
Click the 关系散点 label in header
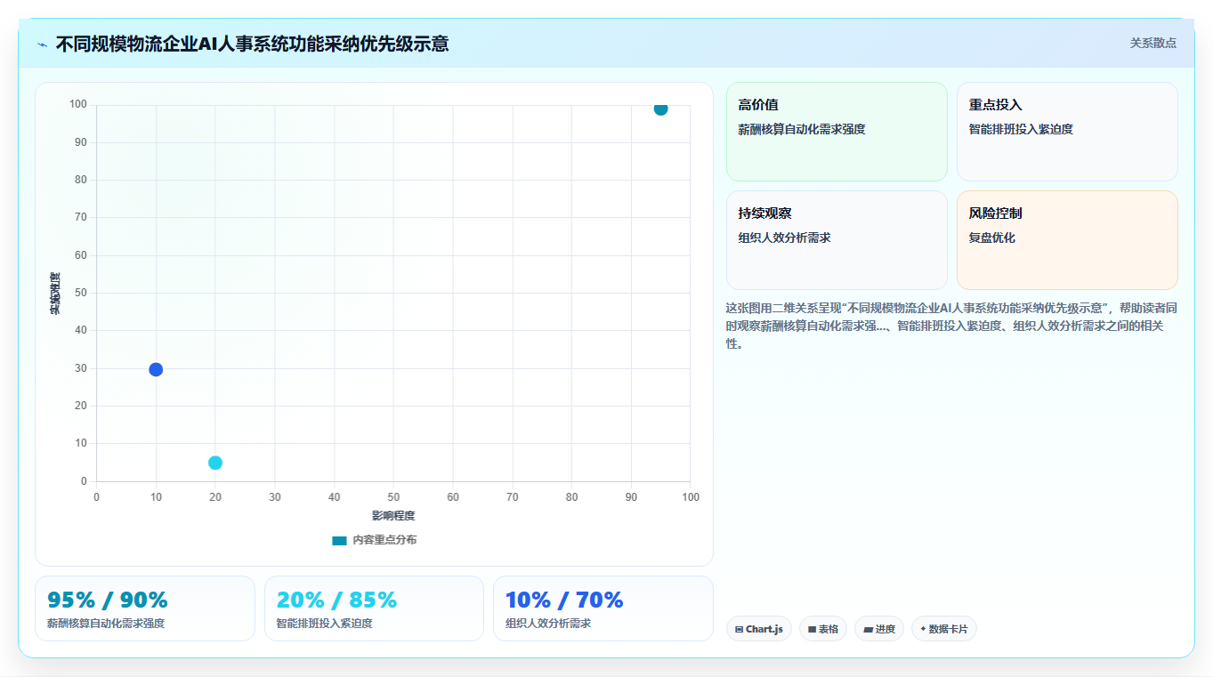click(1152, 43)
